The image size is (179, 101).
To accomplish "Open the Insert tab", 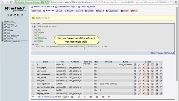I will pos(79,11).
